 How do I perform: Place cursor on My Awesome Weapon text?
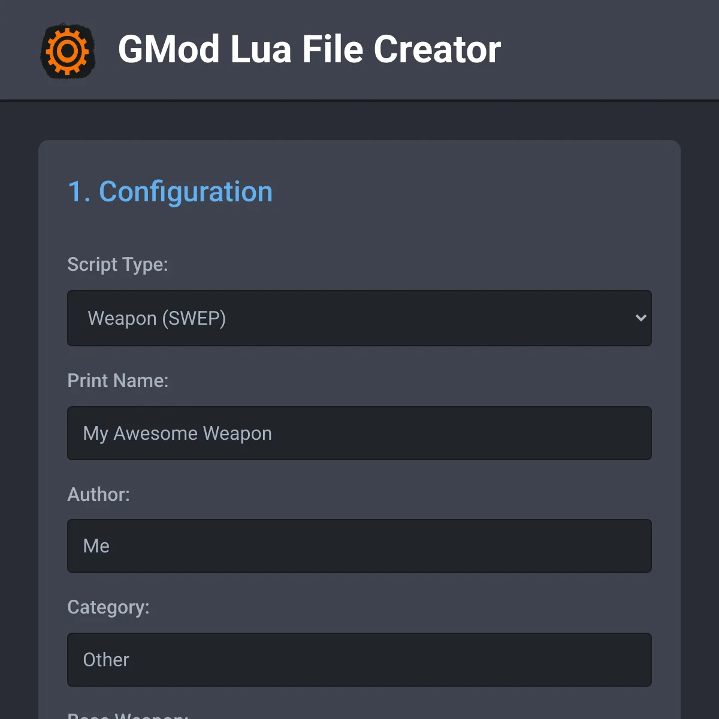pyautogui.click(x=177, y=433)
